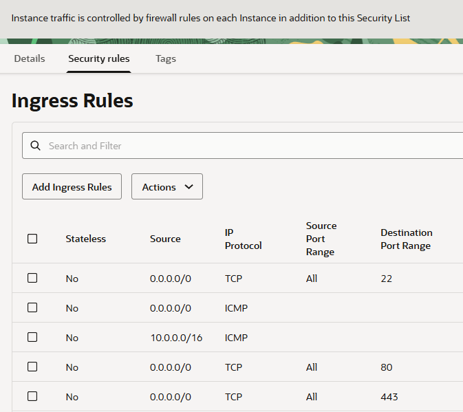
Task: Click the Stateless column header
Action: pos(86,239)
